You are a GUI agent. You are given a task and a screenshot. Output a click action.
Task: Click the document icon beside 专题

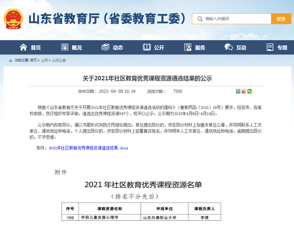pos(270,47)
